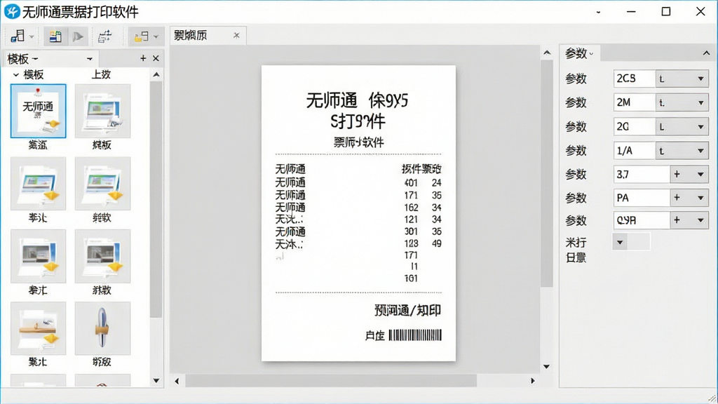
Task: Click the template list scroll up arrow
Action: (156, 74)
